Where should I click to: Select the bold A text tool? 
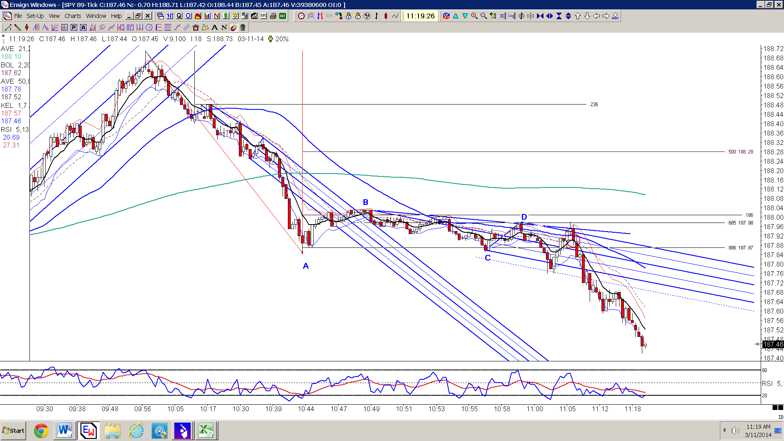(214, 27)
